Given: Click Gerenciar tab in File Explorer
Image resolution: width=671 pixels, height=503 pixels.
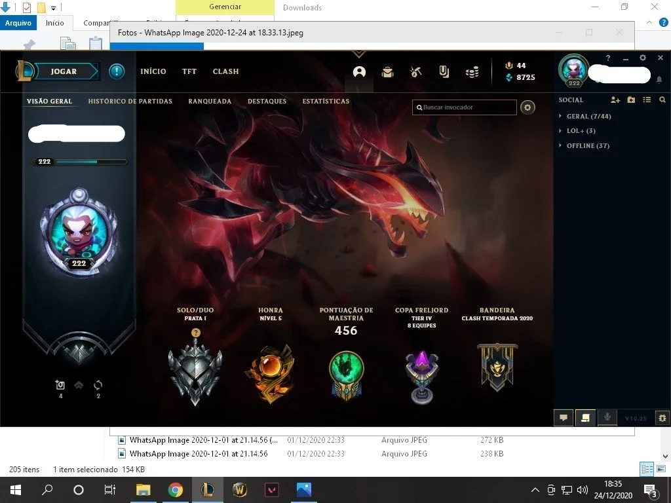Looking at the screenshot, I should (225, 7).
